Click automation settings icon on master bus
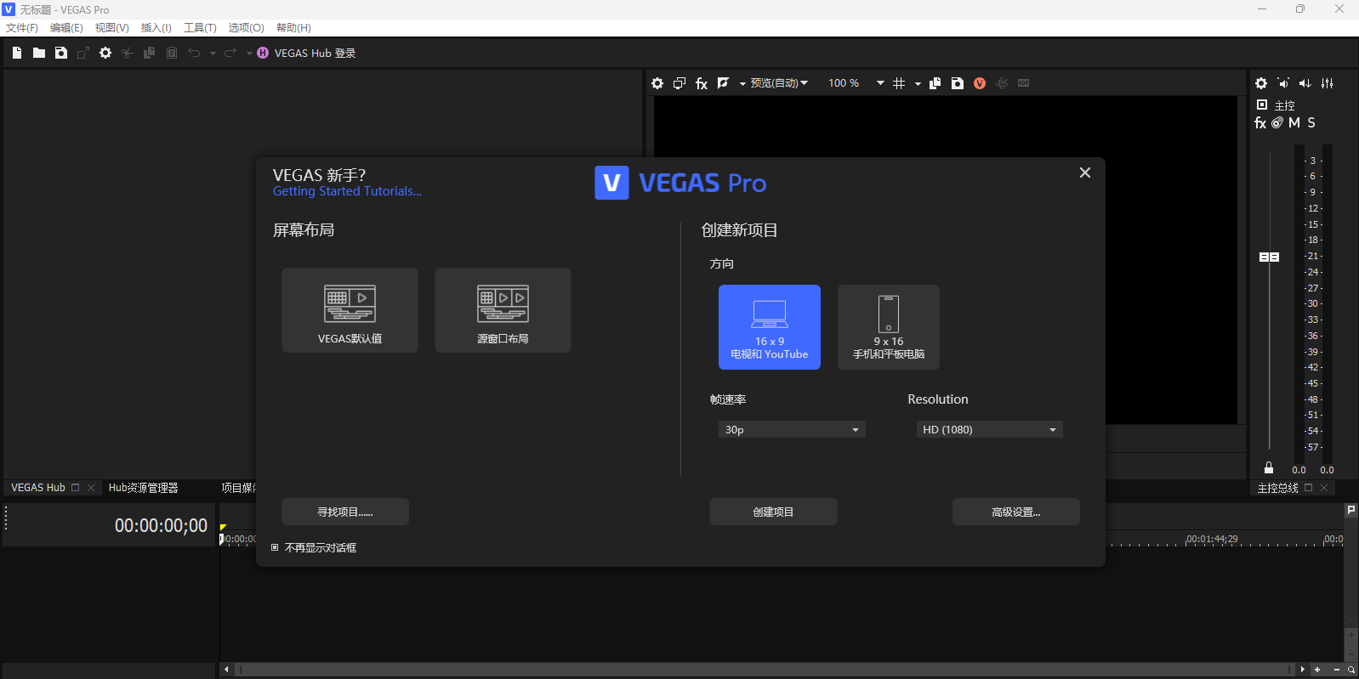Image resolution: width=1359 pixels, height=679 pixels. (1277, 123)
